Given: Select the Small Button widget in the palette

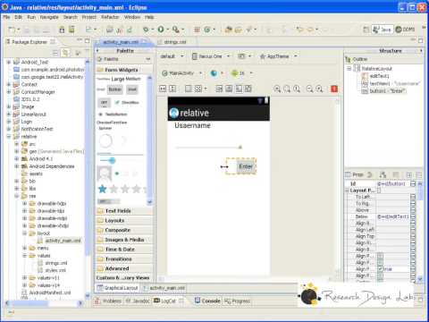Looking at the screenshot, I should pos(132,89).
